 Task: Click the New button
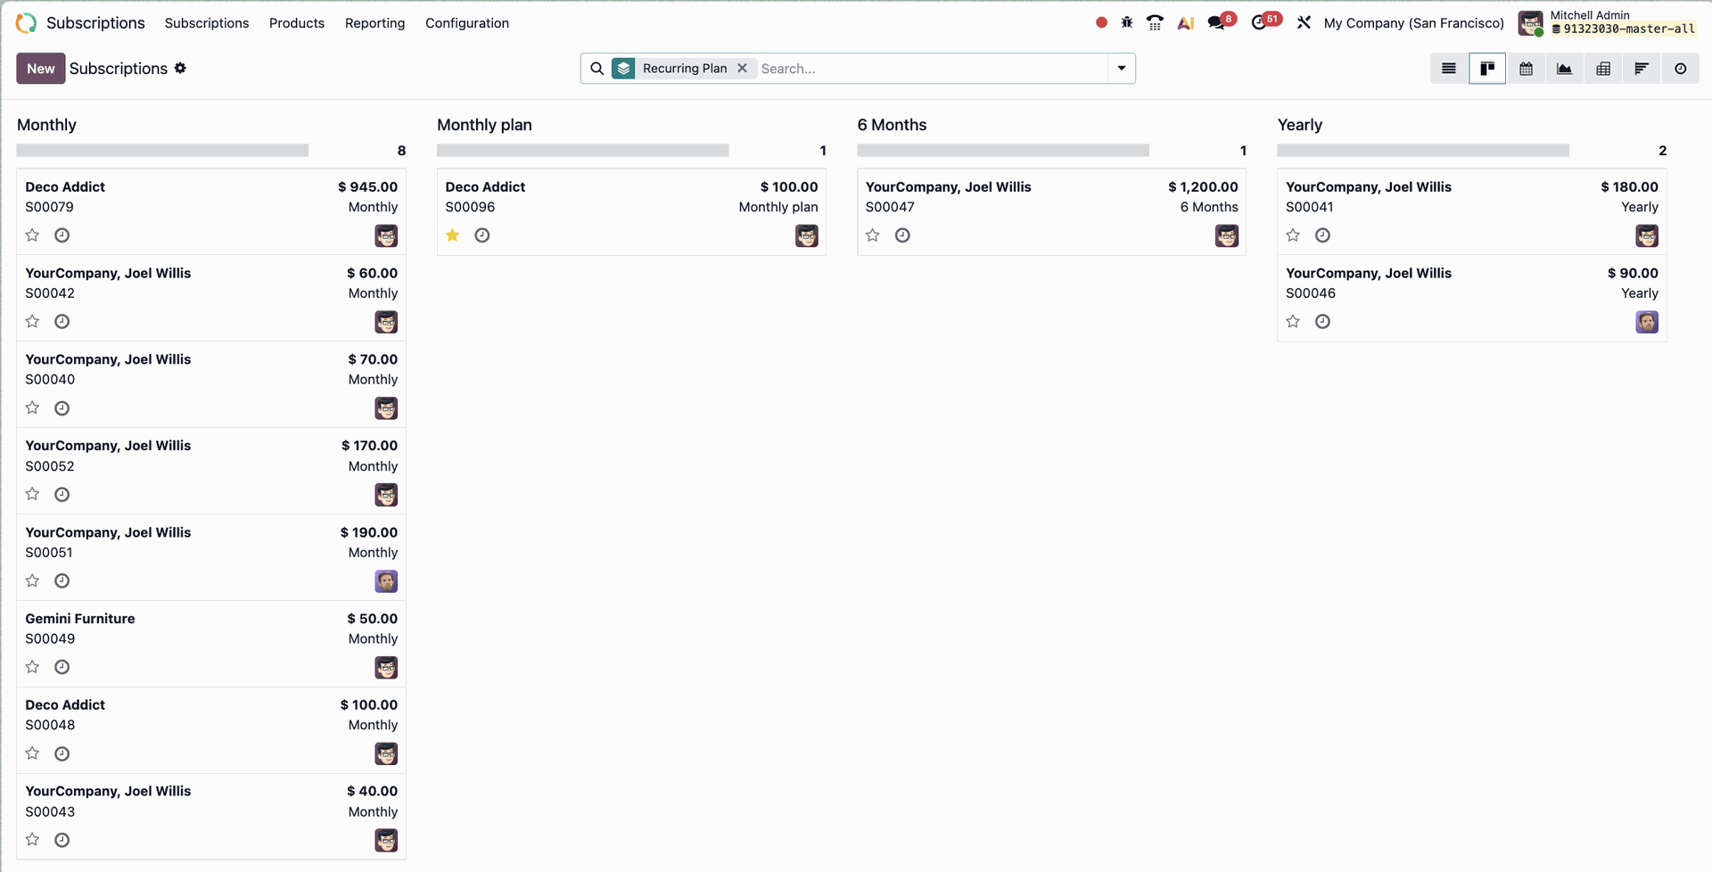tap(40, 69)
